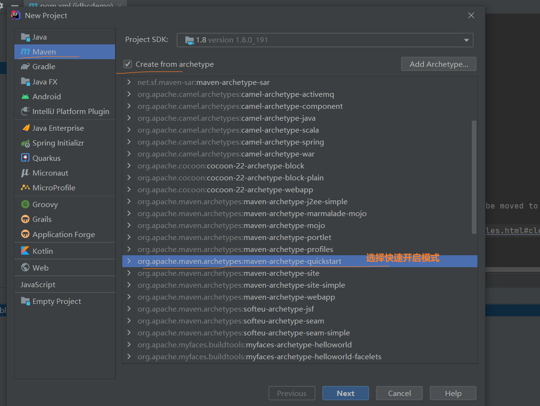Pick the Android robot icon
This screenshot has width=540, height=406.
25,97
